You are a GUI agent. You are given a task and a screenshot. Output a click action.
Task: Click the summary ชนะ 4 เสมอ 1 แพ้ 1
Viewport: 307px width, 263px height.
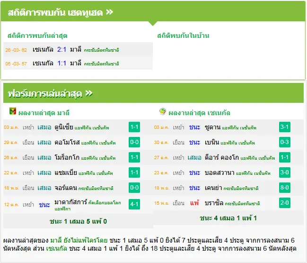228,218
